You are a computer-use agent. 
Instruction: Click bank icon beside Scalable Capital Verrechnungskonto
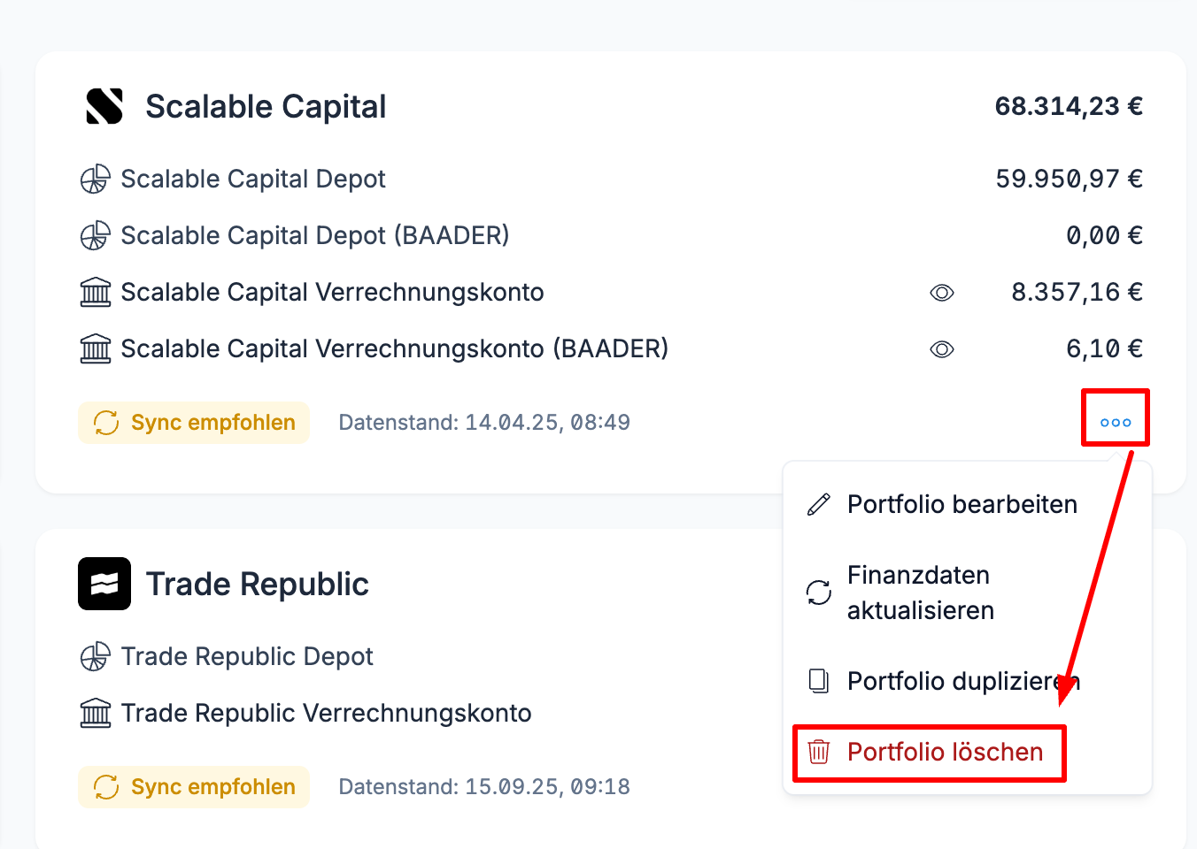pos(96,292)
